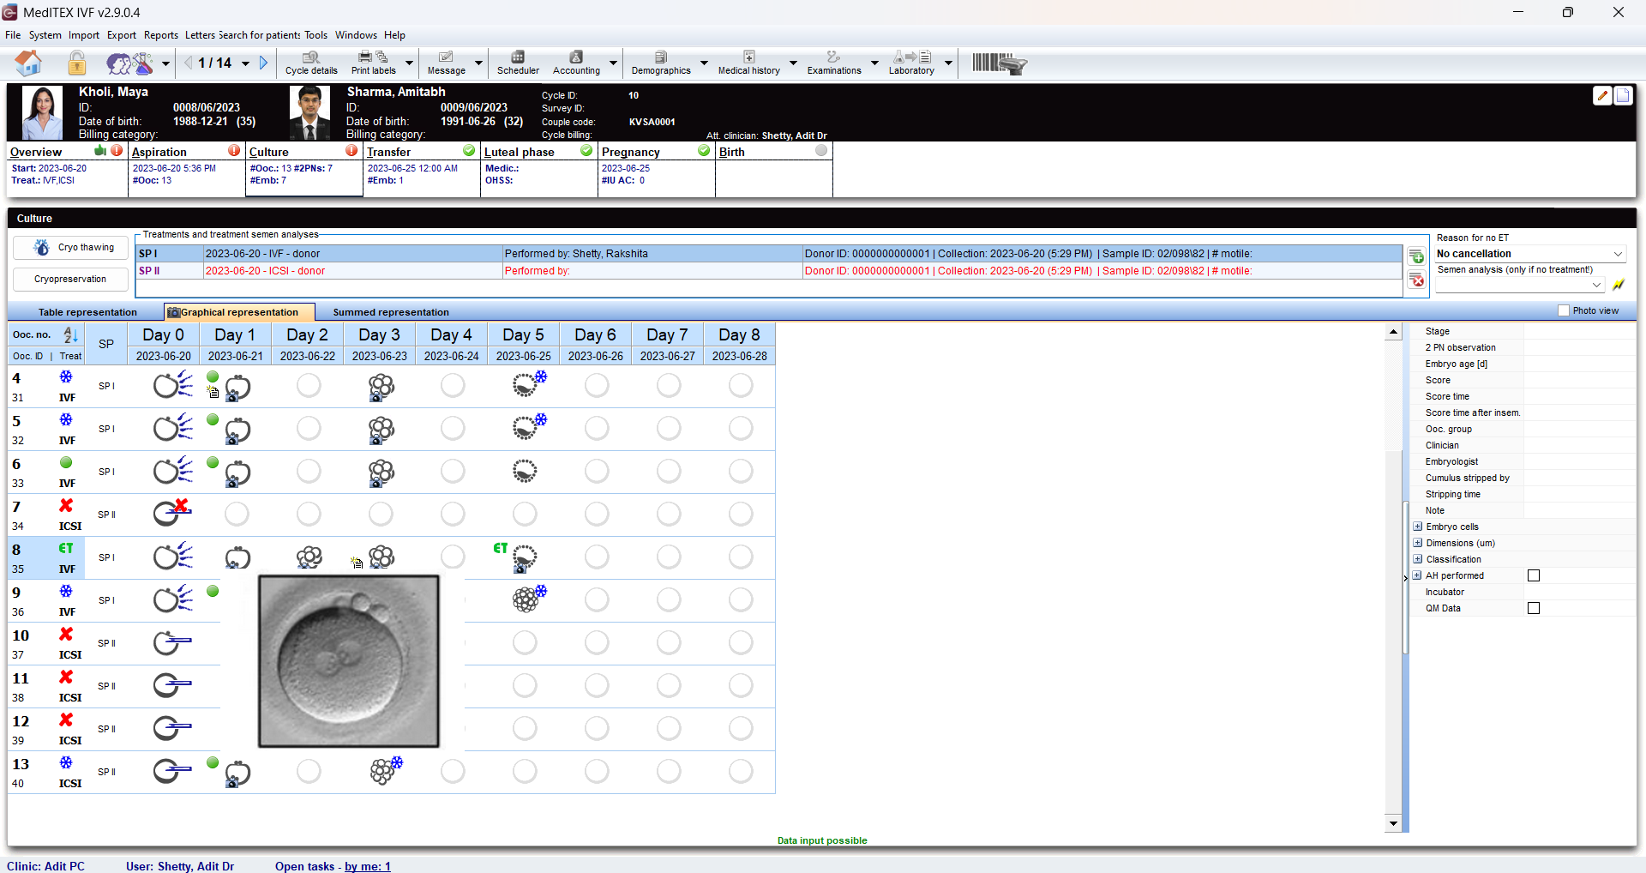1646x873 pixels.
Task: Open the Reports menu
Action: (x=160, y=35)
